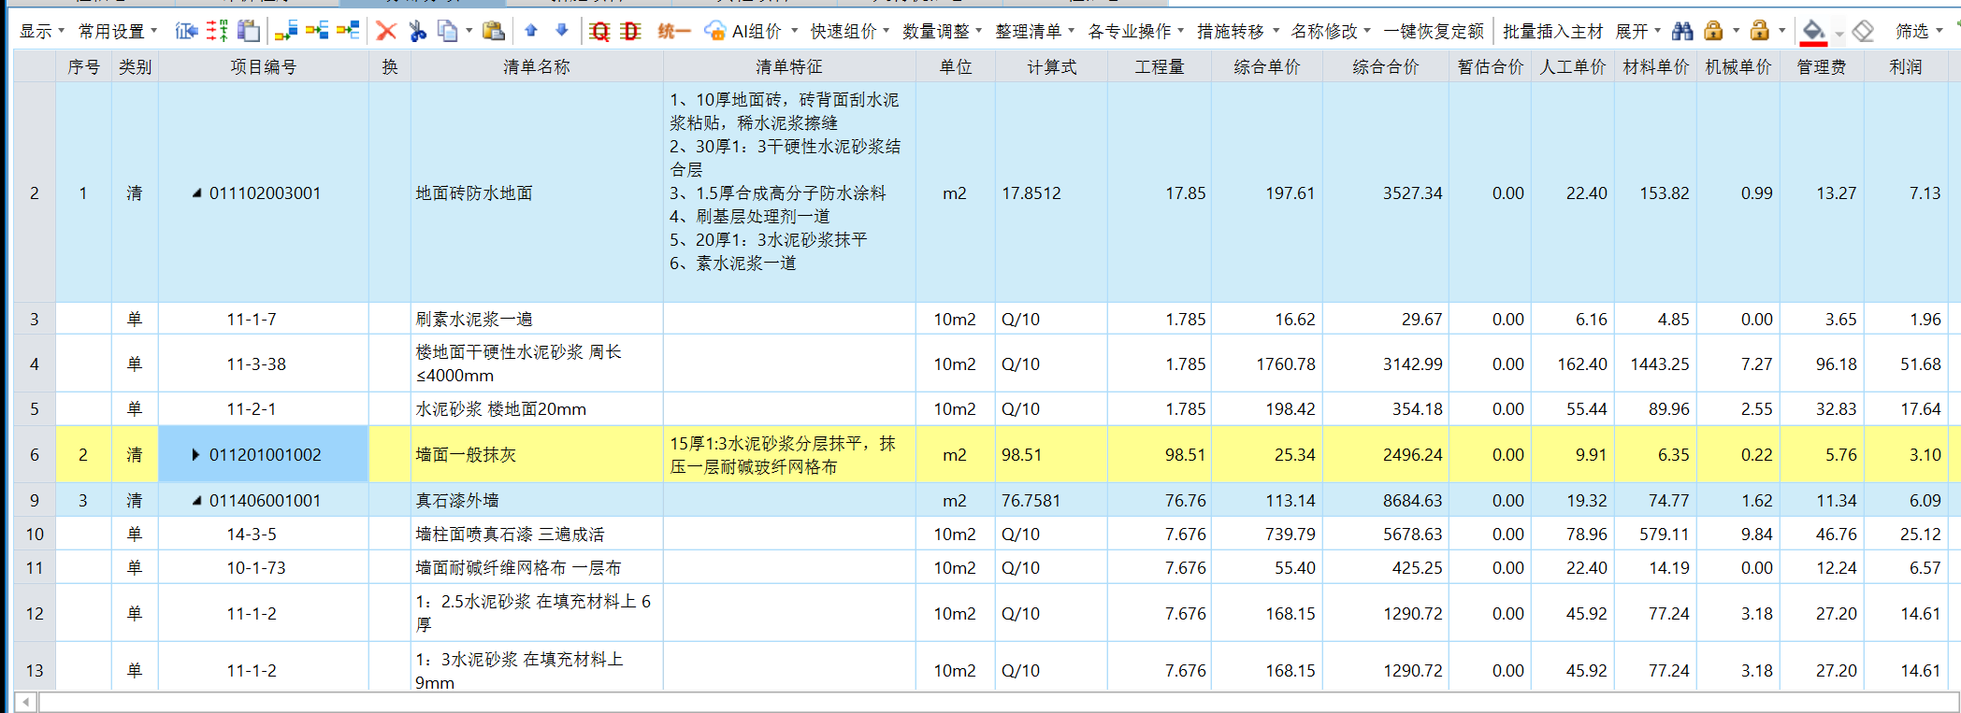Screen dimensions: 1961x713
Task: Click the 3527.34 total price cell
Action: pyautogui.click(x=1386, y=193)
